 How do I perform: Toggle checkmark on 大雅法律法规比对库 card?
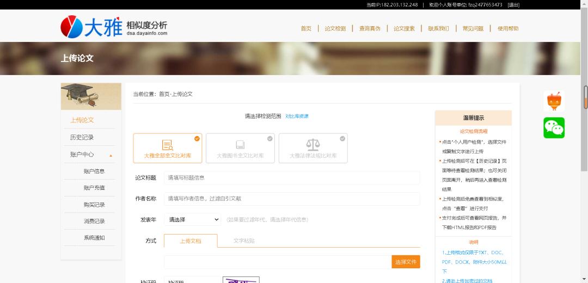342,138
